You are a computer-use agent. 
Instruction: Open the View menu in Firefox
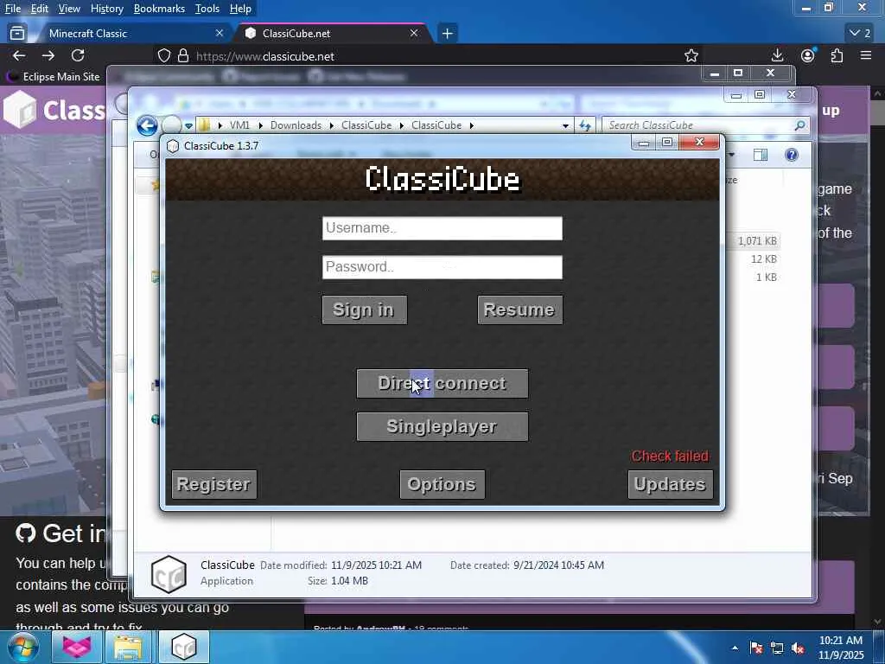tap(69, 9)
